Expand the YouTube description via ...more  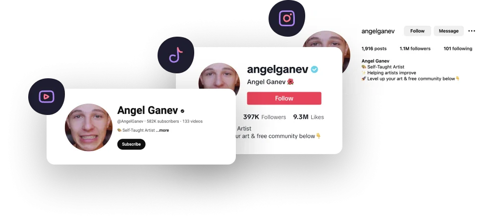coord(162,130)
